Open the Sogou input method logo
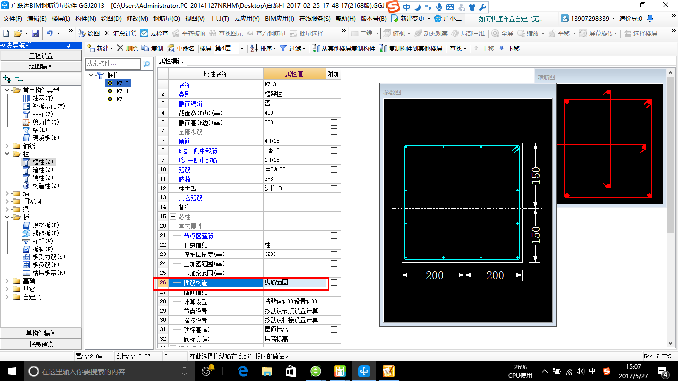678x381 pixels. pos(393,7)
